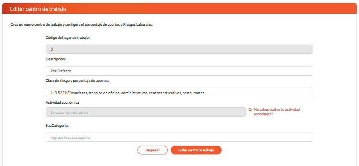The height and width of the screenshot is (166, 359).
Task: Open the Clase de riesgo dropdown
Action: click(x=179, y=92)
